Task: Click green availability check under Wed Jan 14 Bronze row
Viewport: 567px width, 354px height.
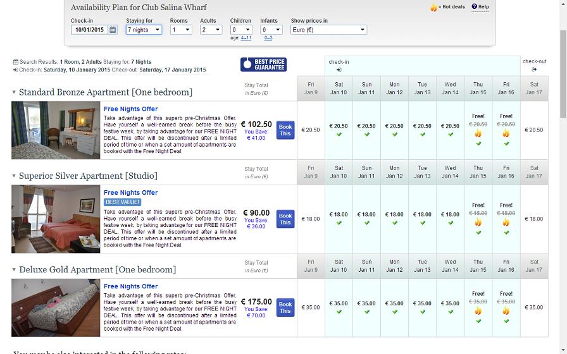Action: click(x=450, y=135)
